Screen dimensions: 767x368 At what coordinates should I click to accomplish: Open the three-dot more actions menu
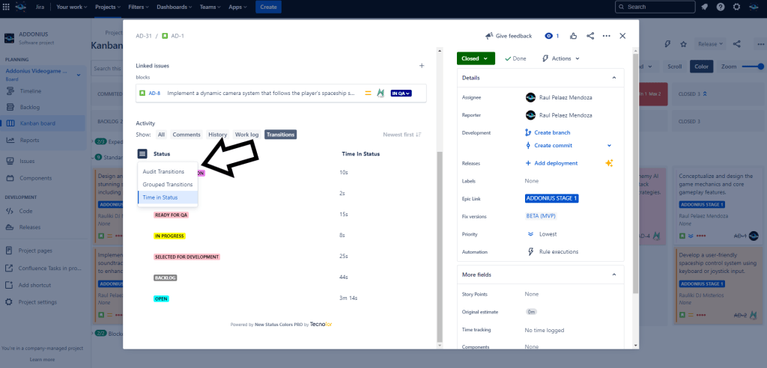click(607, 36)
